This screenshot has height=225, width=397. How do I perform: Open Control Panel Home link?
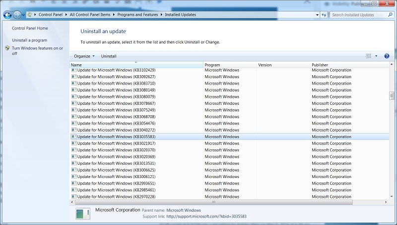pyautogui.click(x=30, y=28)
